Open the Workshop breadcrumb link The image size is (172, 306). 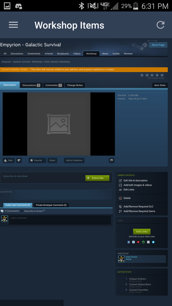tap(37, 62)
